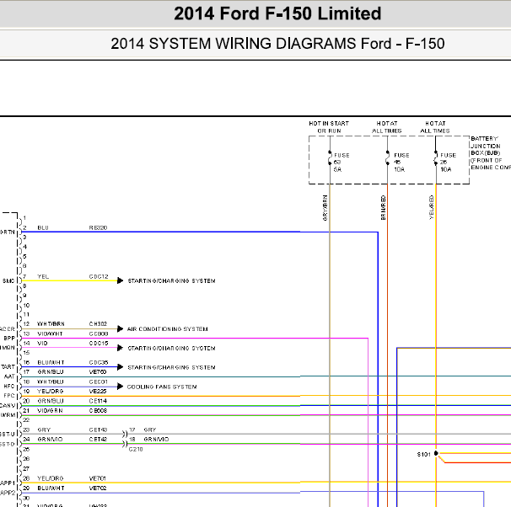Click circuit code CDC12

coord(99,276)
